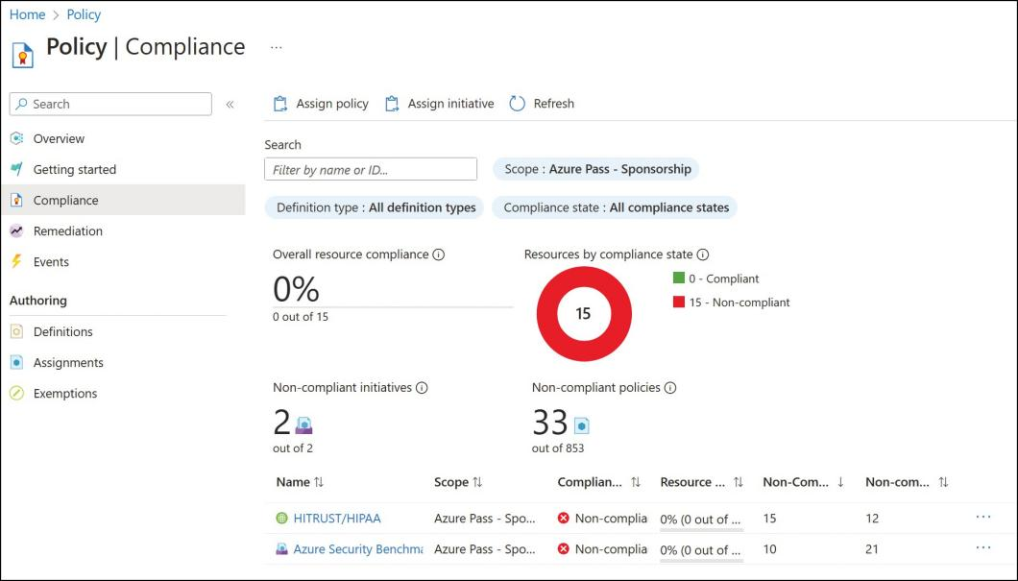Click info icon next to Non-compliant policies
The width and height of the screenshot is (1018, 581).
[670, 388]
